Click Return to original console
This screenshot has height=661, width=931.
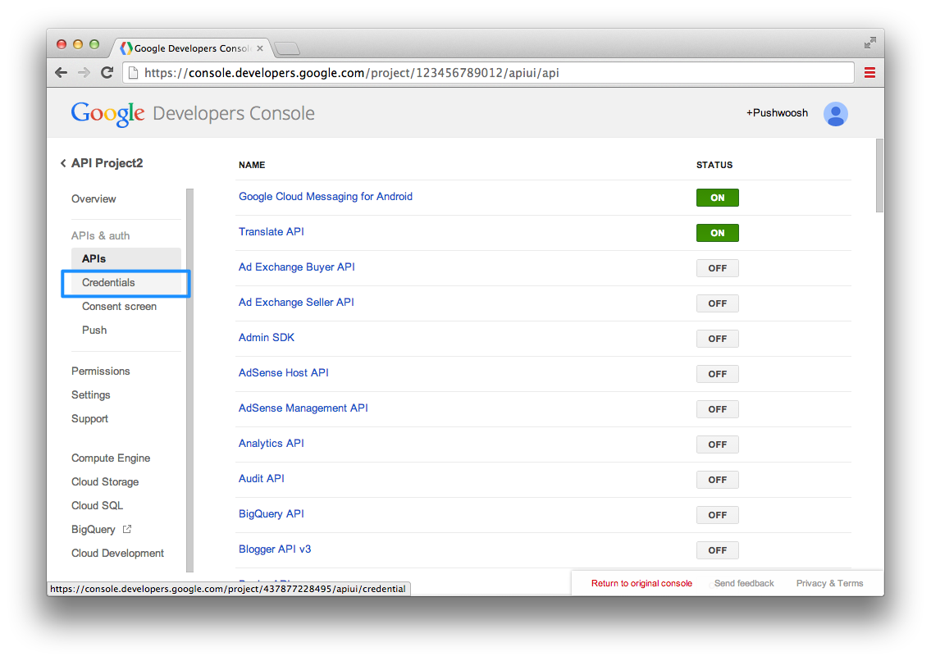point(641,583)
